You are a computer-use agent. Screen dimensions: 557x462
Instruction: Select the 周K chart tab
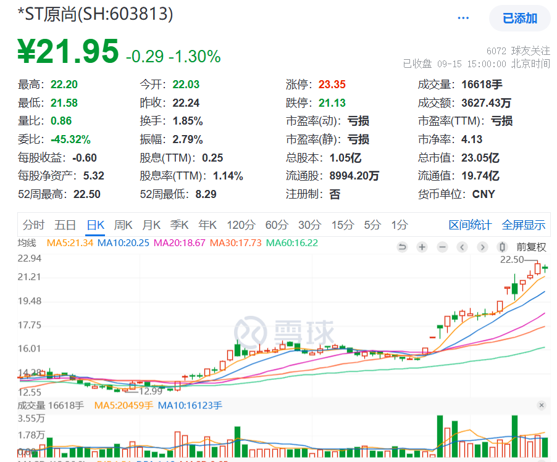(123, 225)
